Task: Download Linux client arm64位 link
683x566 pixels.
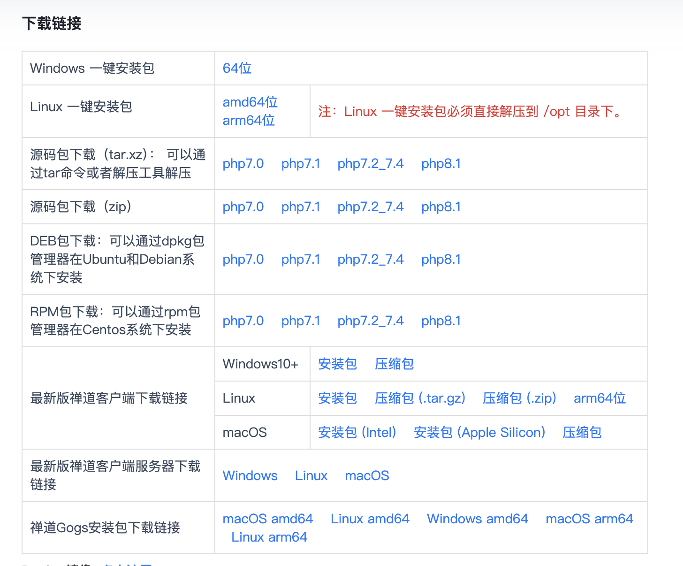Action: (600, 398)
